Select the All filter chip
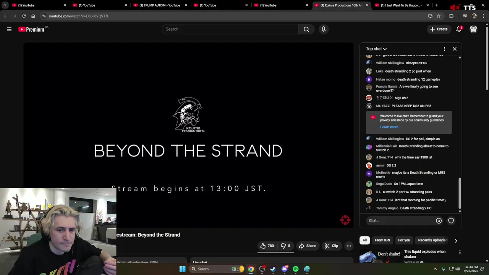The height and width of the screenshot is (275, 489). pos(364,240)
